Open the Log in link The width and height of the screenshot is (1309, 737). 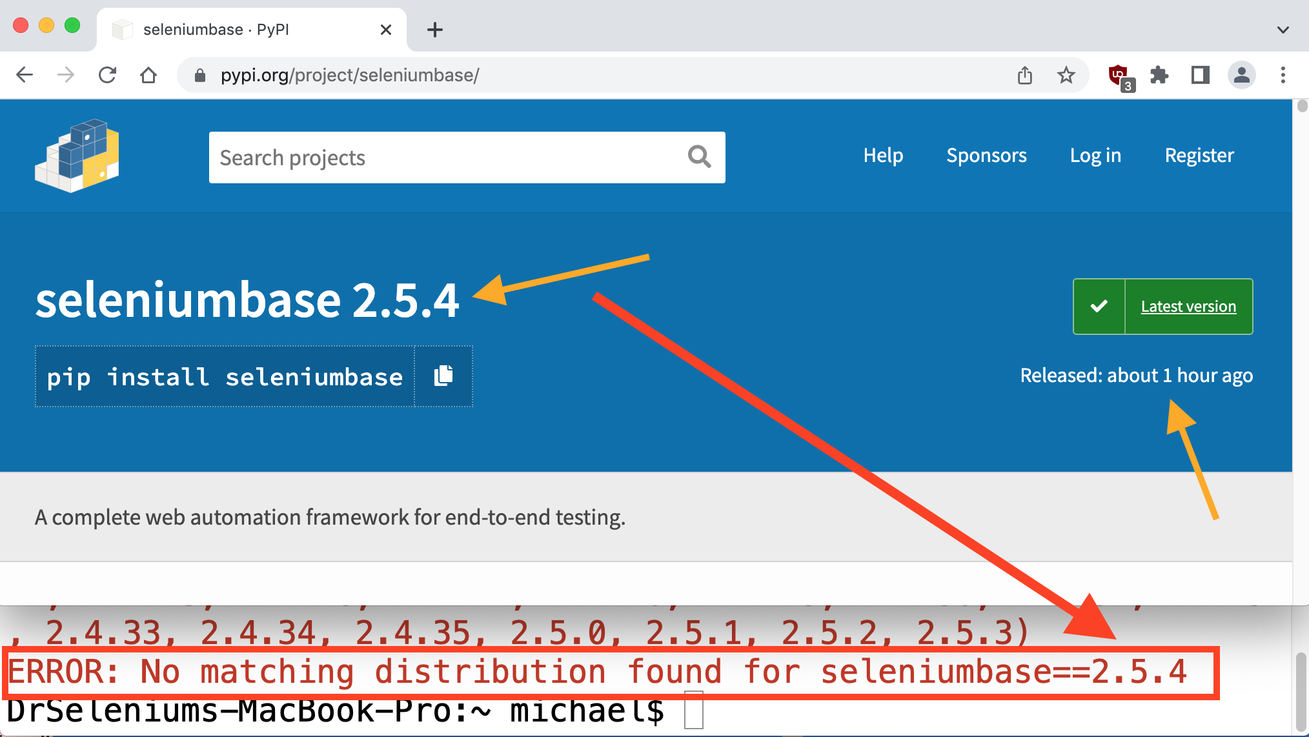point(1095,156)
